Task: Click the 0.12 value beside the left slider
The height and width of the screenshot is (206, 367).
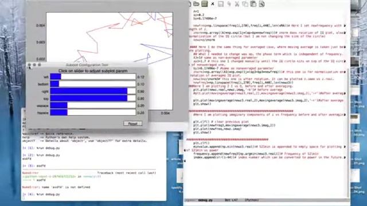Action: tap(140, 77)
